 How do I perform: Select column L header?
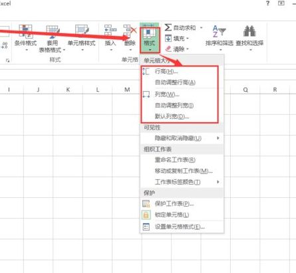[98, 90]
